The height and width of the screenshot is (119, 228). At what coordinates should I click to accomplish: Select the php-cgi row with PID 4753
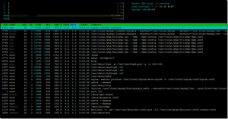(x=114, y=52)
